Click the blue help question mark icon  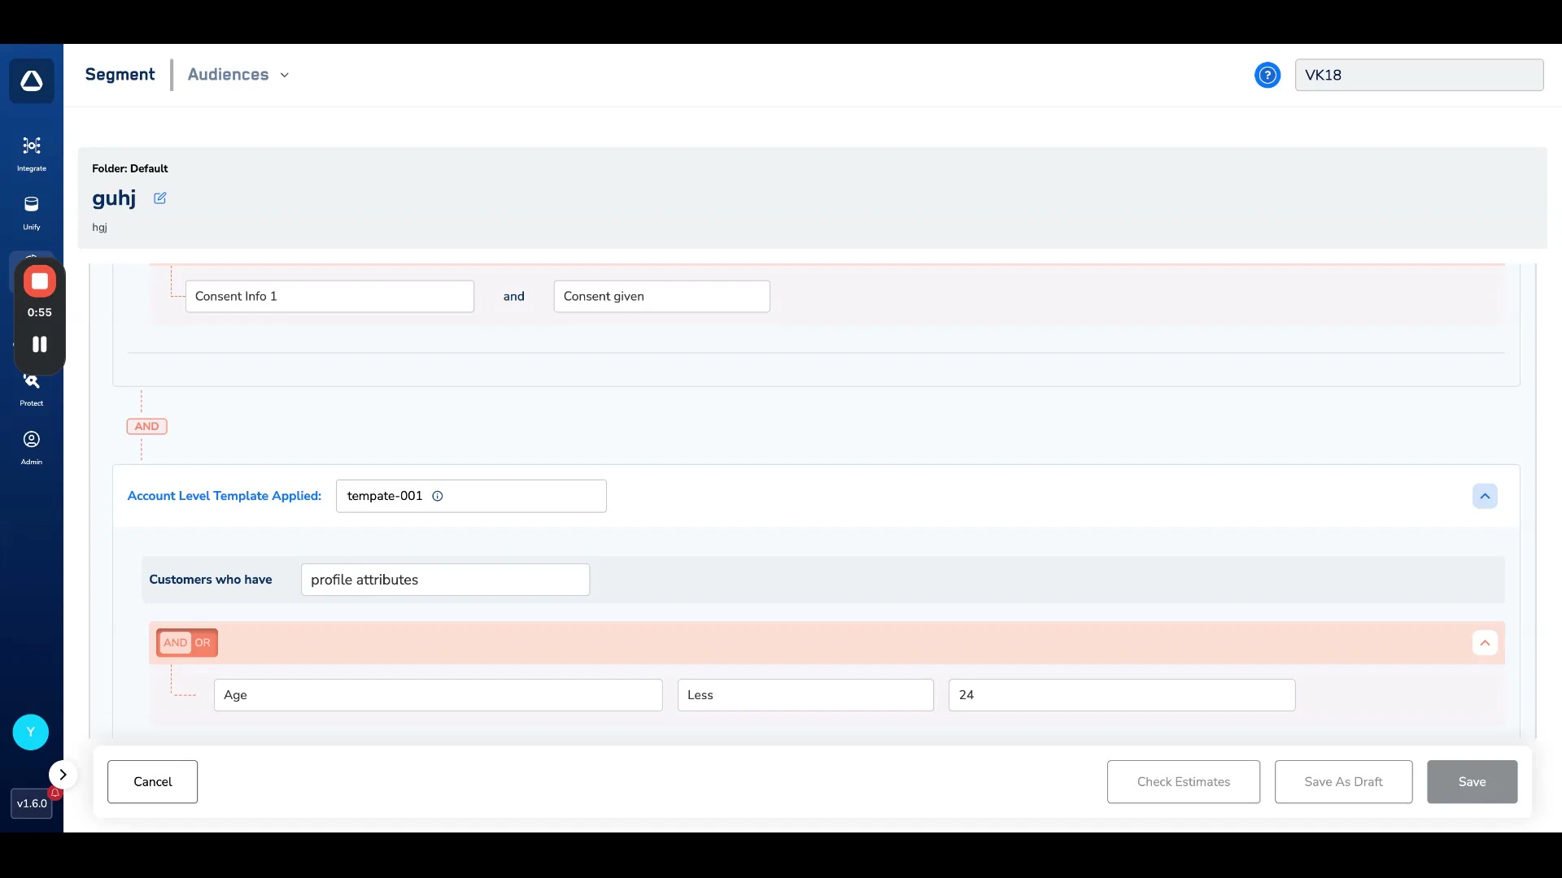[x=1267, y=75]
